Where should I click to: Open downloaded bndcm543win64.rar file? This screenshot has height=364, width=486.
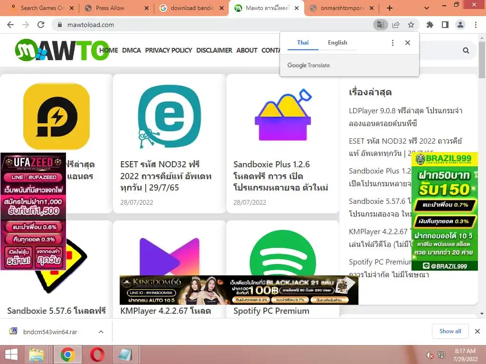click(x=49, y=332)
